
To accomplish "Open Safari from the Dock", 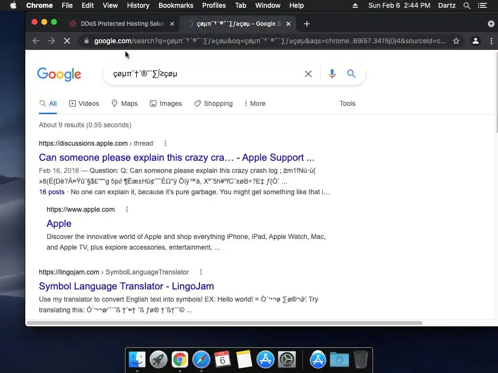I will click(201, 360).
